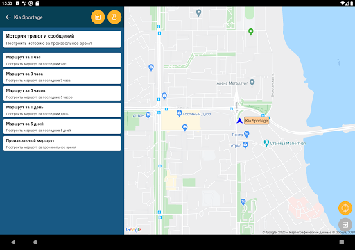Tap the АШАН store pin
The width and height of the screenshot is (355, 250).
pyautogui.click(x=148, y=115)
